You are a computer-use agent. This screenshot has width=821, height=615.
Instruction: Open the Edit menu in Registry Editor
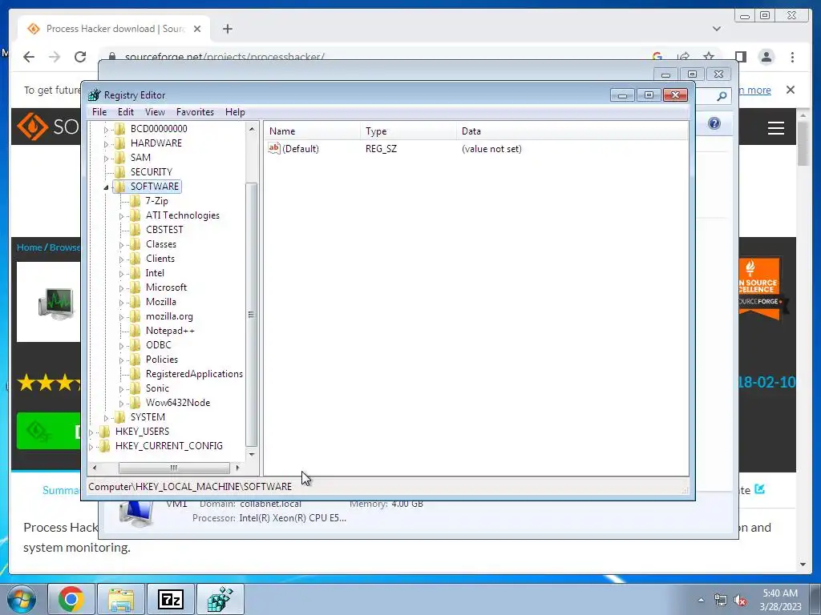(x=125, y=112)
